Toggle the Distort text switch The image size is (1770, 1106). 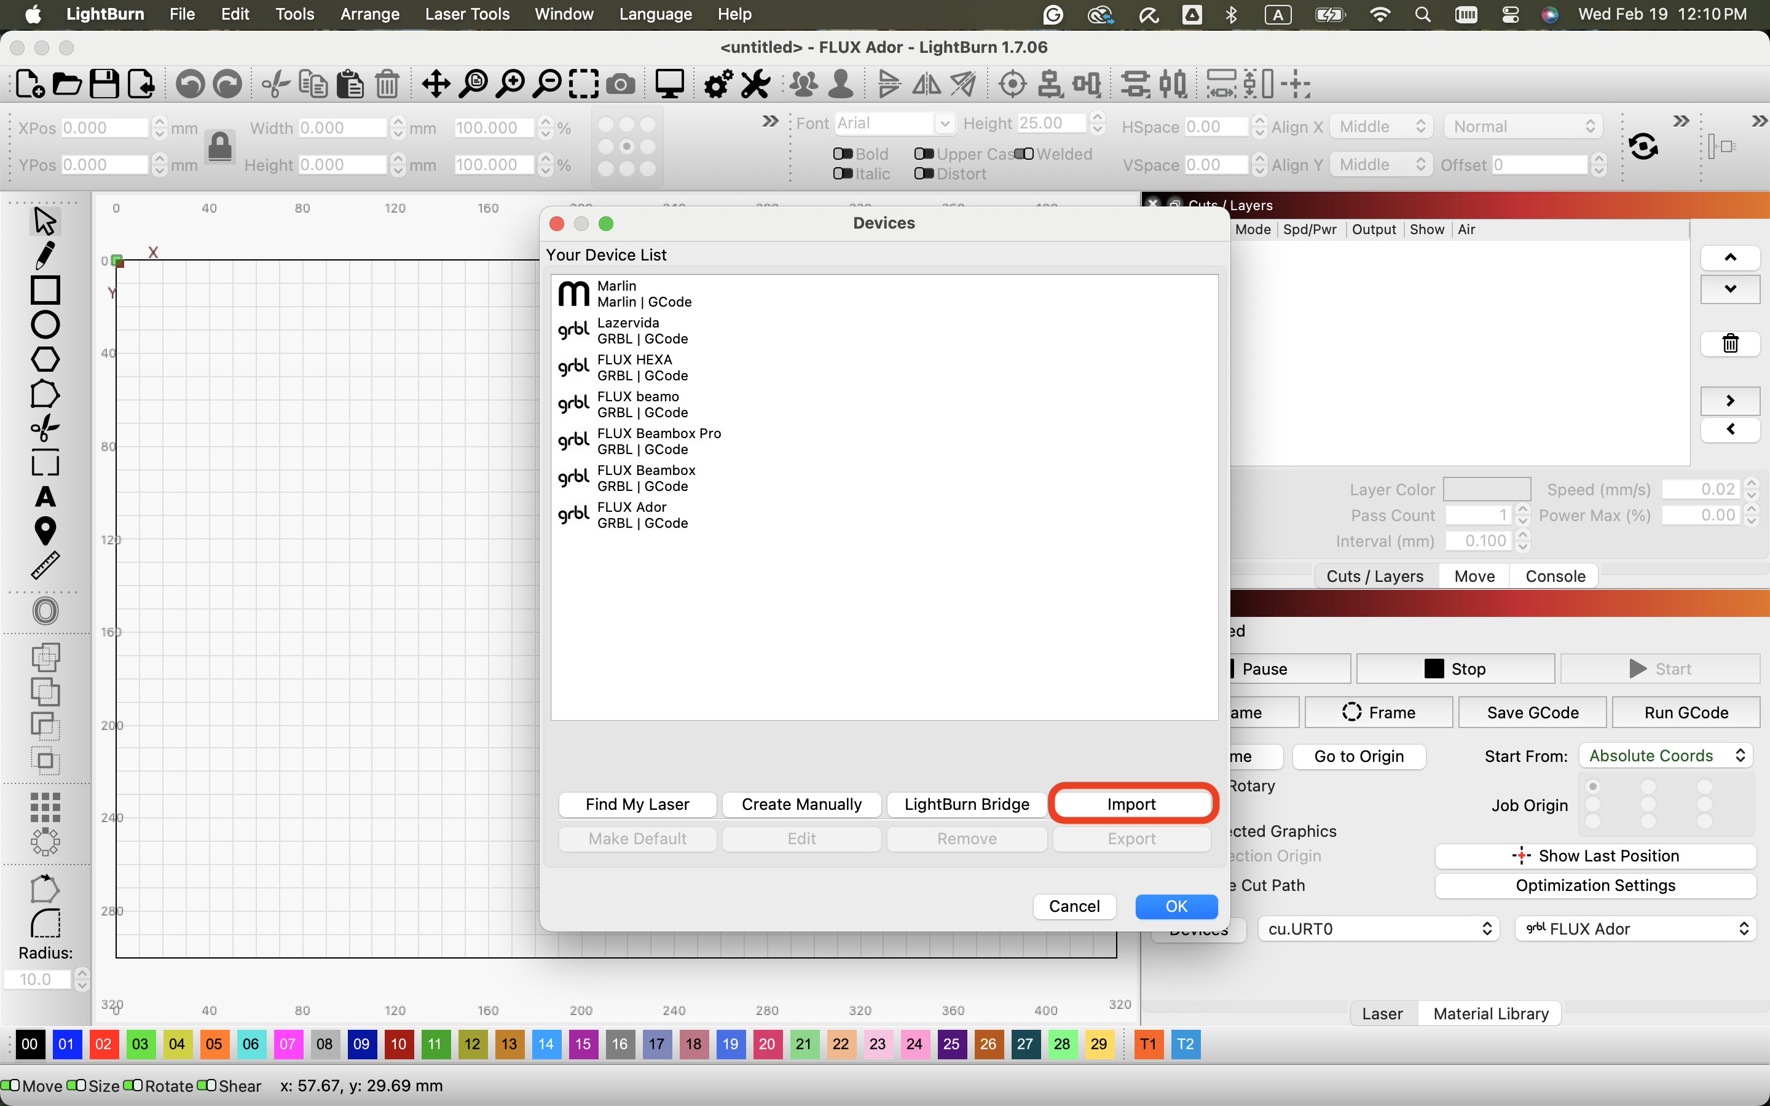[924, 173]
